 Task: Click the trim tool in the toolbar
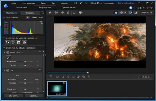coord(62,13)
